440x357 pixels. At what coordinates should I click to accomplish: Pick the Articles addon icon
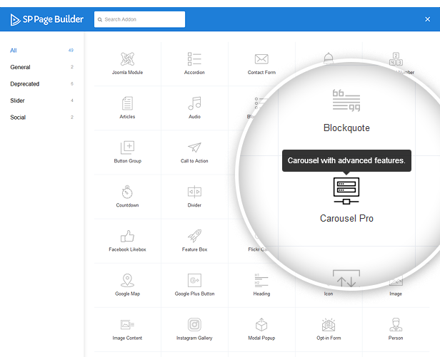tap(127, 103)
